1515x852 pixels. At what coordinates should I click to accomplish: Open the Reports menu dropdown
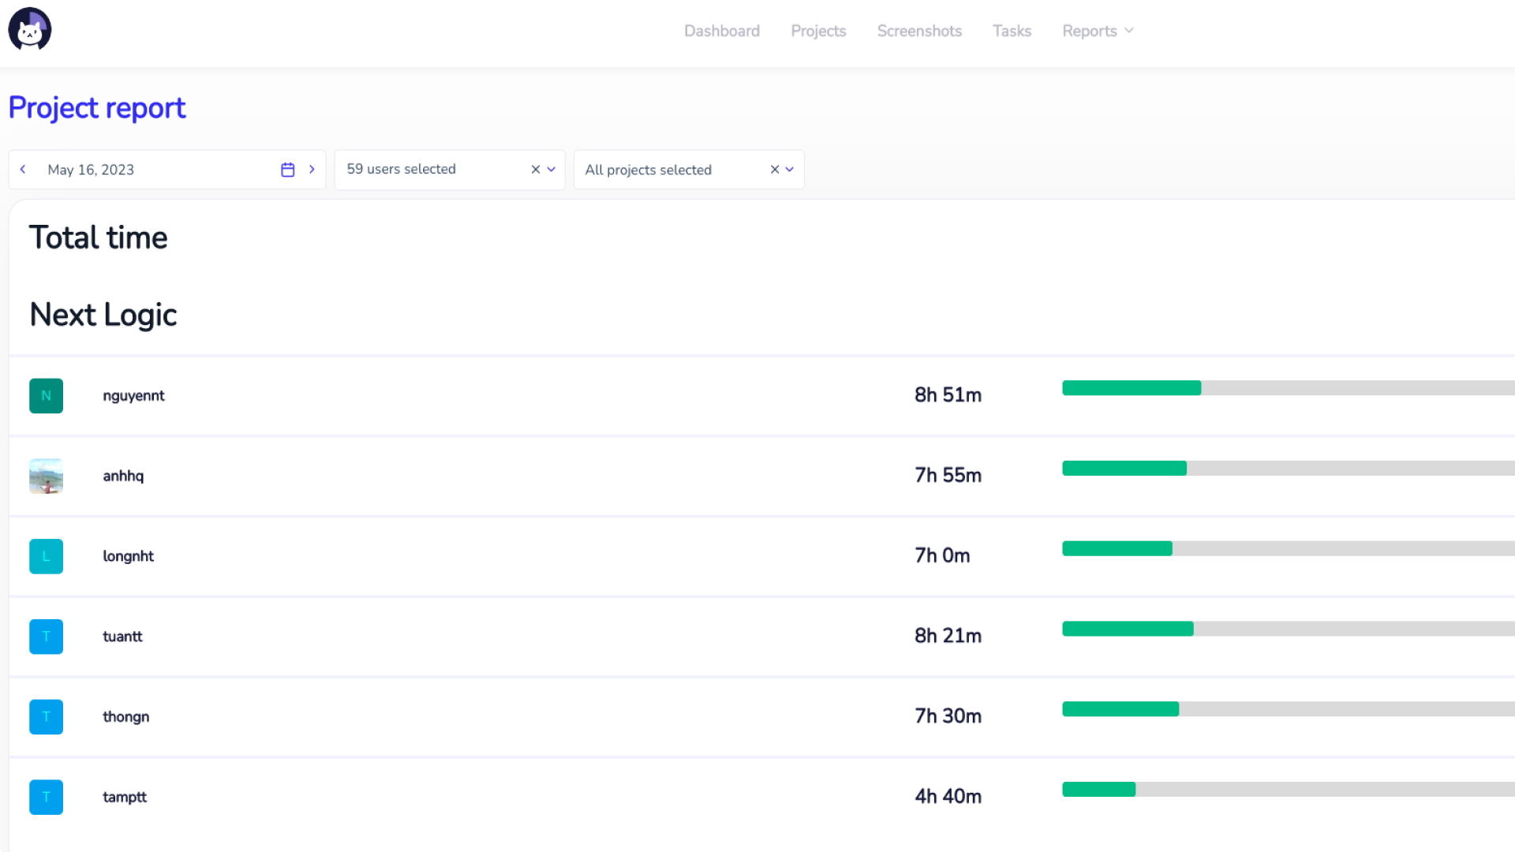coord(1098,31)
